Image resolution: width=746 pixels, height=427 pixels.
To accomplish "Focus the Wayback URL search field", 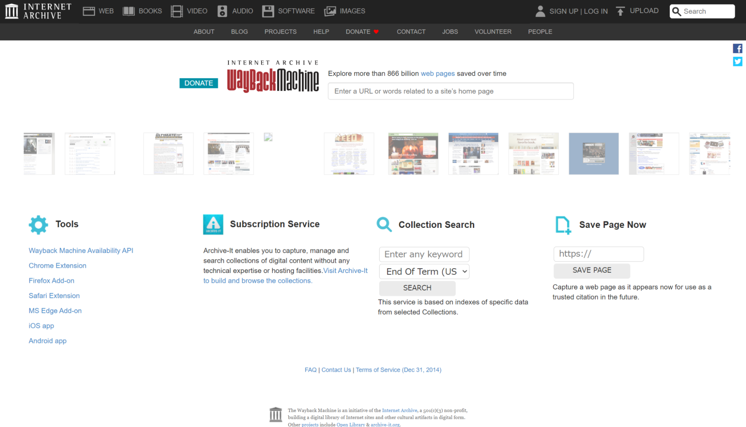I will point(450,91).
